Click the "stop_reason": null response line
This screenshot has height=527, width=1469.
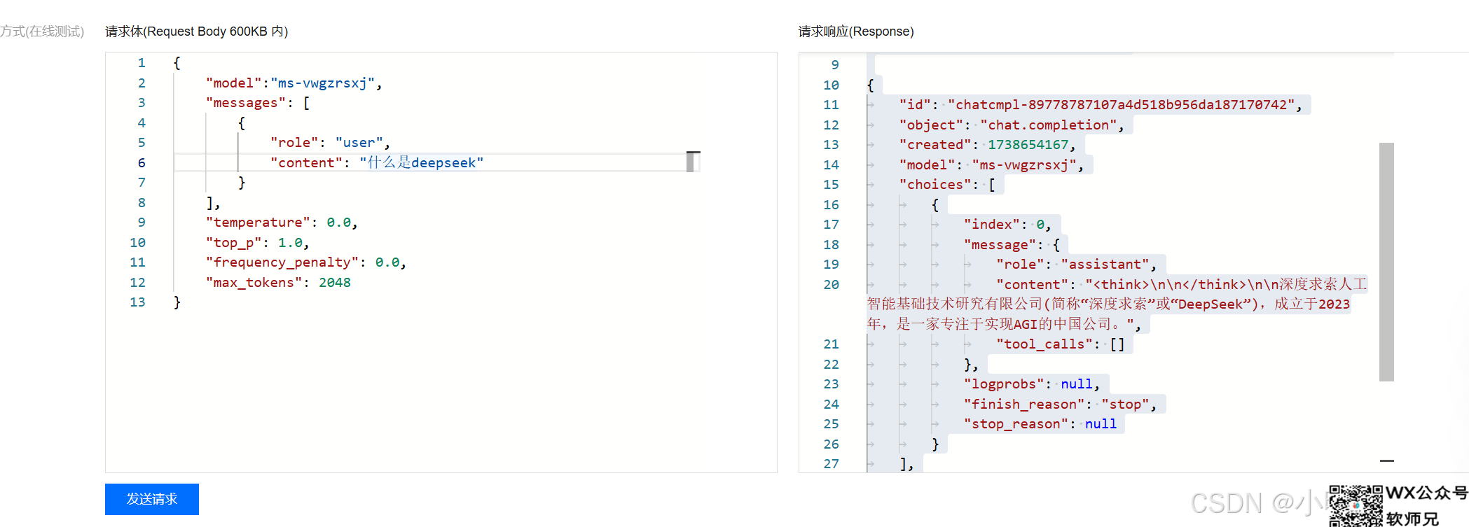pos(1040,424)
